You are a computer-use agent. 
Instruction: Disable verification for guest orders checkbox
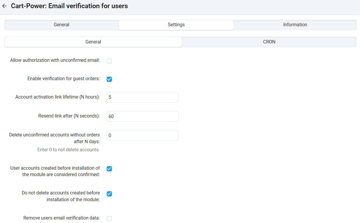click(109, 79)
